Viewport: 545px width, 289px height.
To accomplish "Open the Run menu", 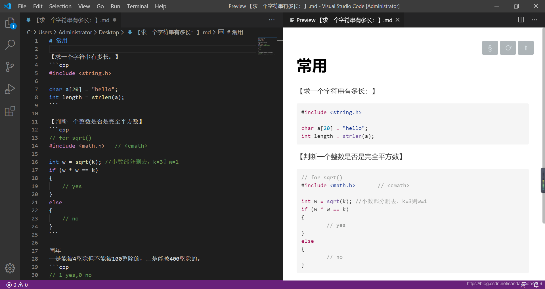I will [x=115, y=6].
